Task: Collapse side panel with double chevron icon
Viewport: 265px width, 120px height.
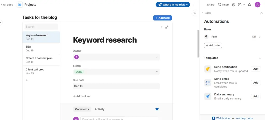Action: coord(194,13)
